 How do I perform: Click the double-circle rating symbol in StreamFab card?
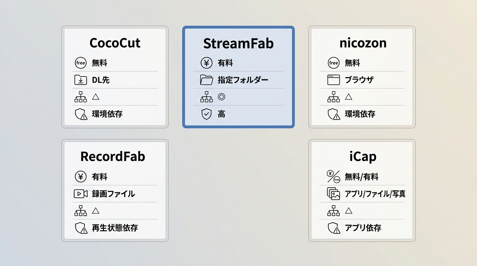222,97
